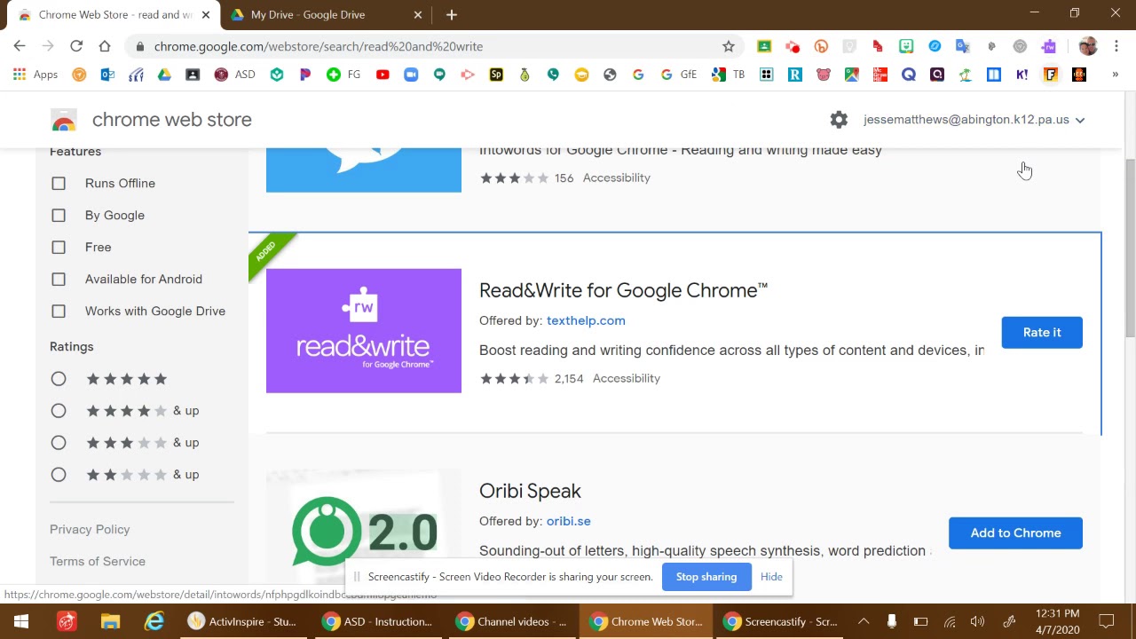Open the Windows notification center
1136x639 pixels.
point(1107,621)
